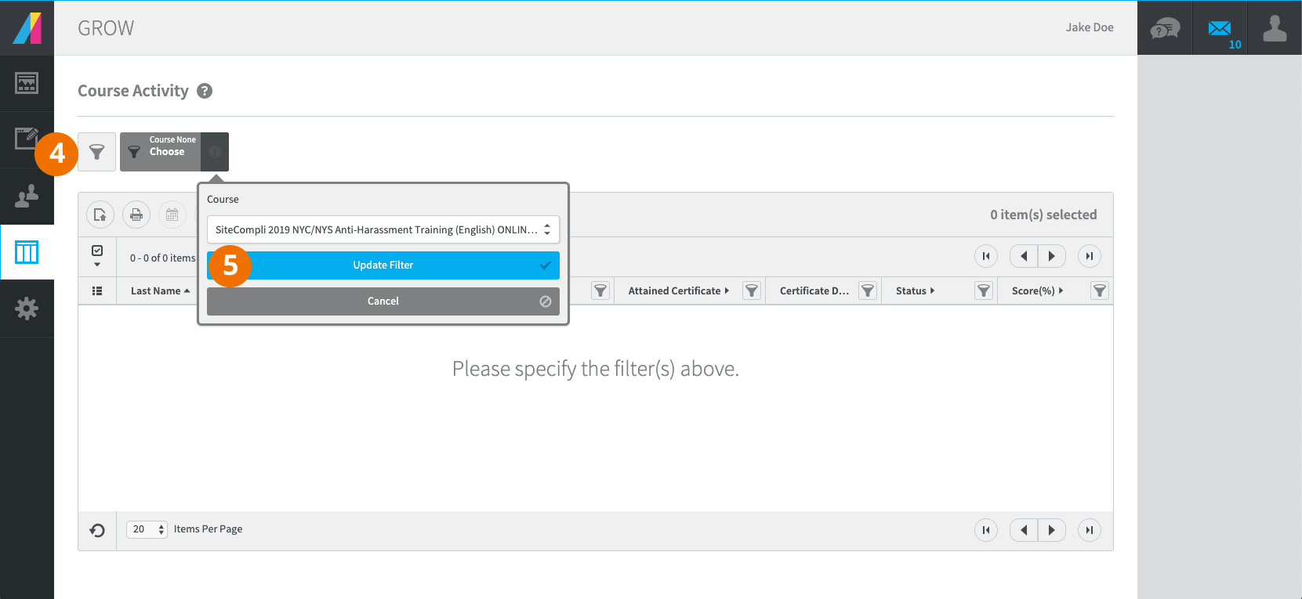The width and height of the screenshot is (1302, 599).
Task: Go to first page in top pager
Action: (x=986, y=256)
